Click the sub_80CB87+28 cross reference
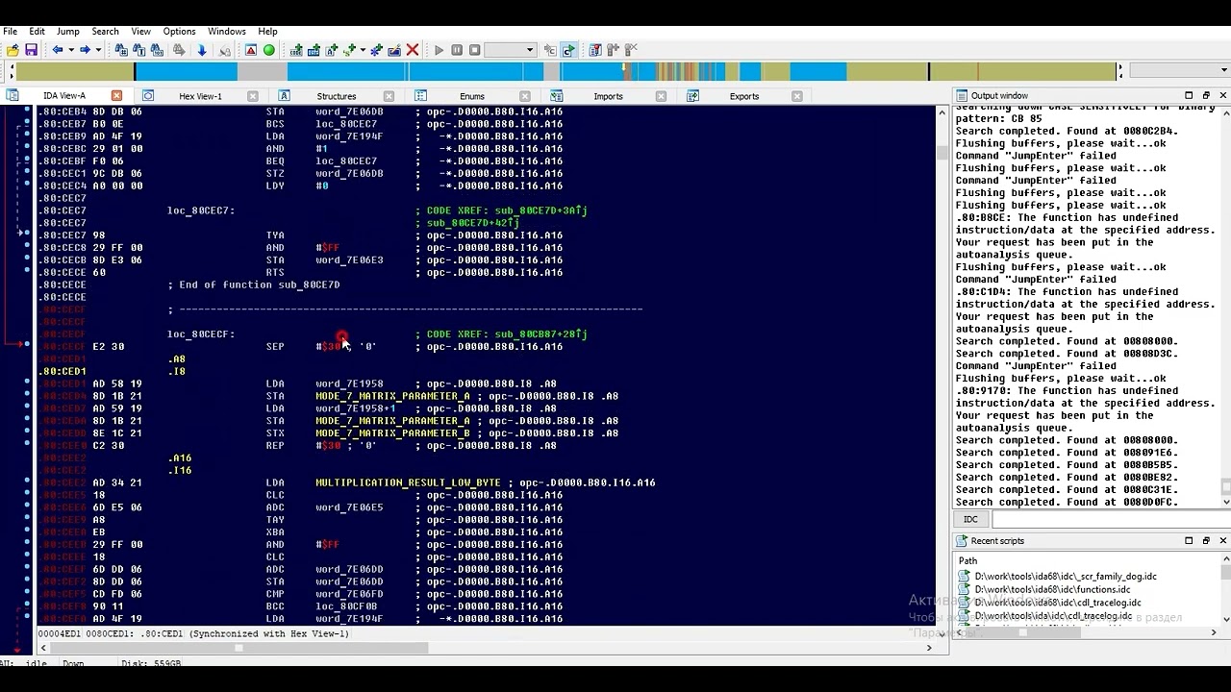The width and height of the screenshot is (1231, 692). (540, 334)
